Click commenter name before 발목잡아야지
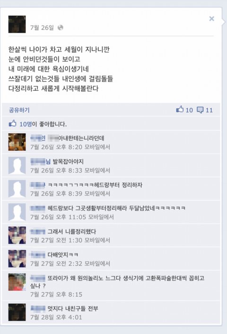 coord(40,161)
